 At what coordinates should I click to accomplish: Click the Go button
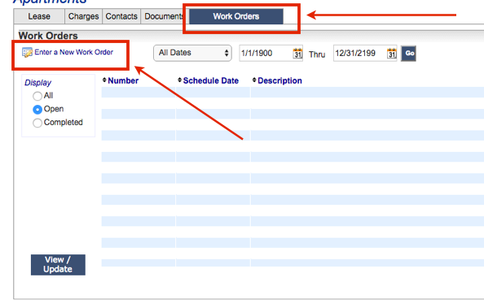coord(409,54)
